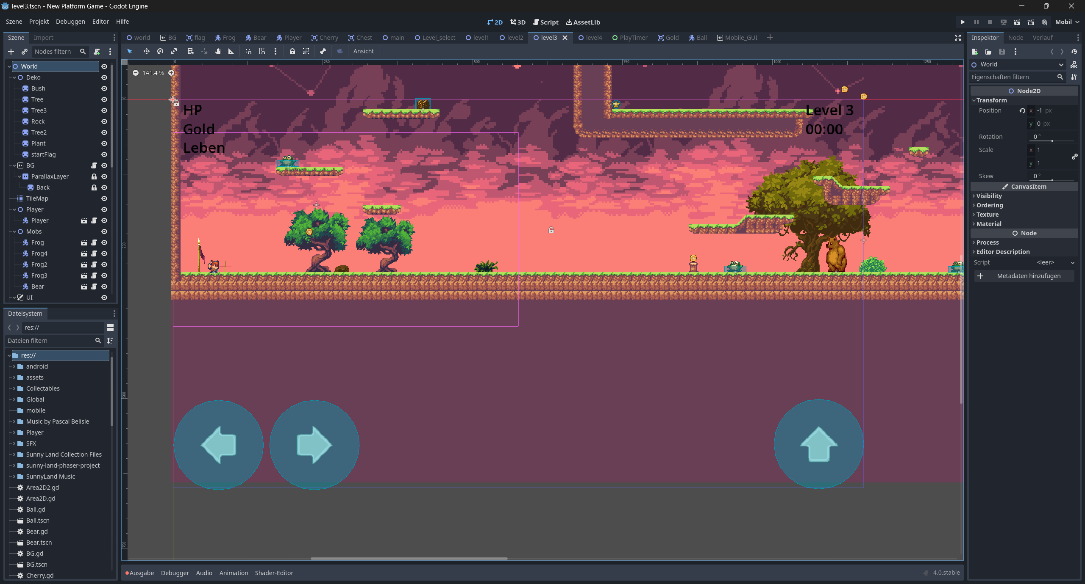Activate the Pan mode hand tool

coord(218,51)
